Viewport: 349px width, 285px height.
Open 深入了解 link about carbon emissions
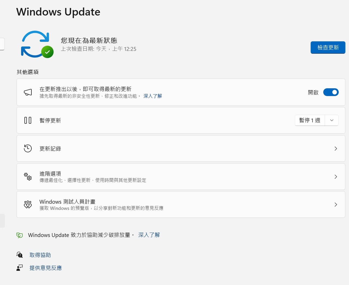(x=149, y=235)
